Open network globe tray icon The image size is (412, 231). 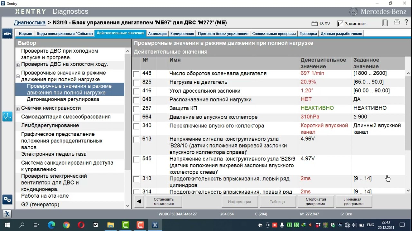[347, 225]
